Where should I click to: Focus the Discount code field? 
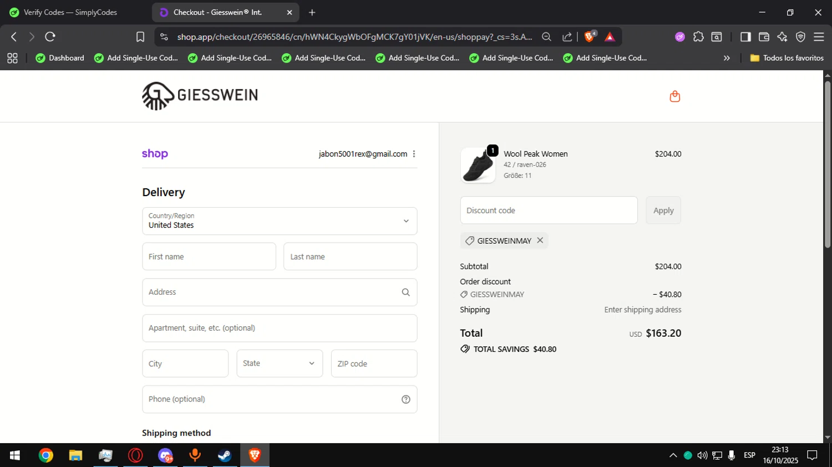point(549,211)
